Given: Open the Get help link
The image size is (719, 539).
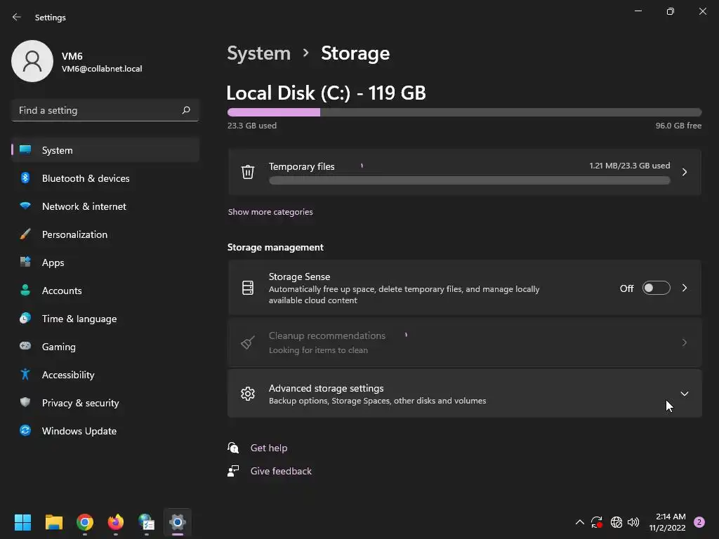Looking at the screenshot, I should 269,448.
